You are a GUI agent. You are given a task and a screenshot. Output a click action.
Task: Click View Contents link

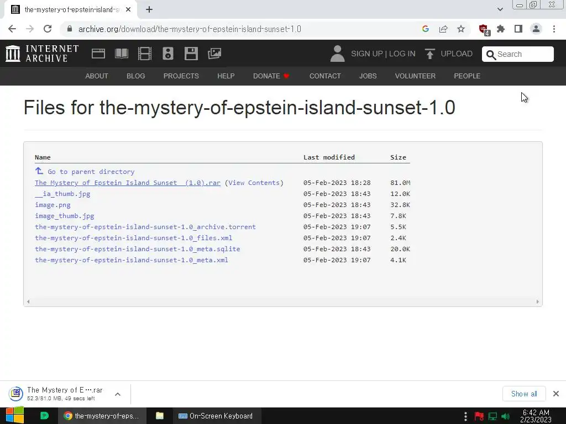tap(254, 183)
